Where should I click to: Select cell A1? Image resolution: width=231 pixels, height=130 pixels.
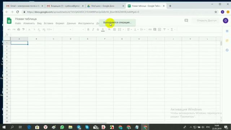coord(19,43)
